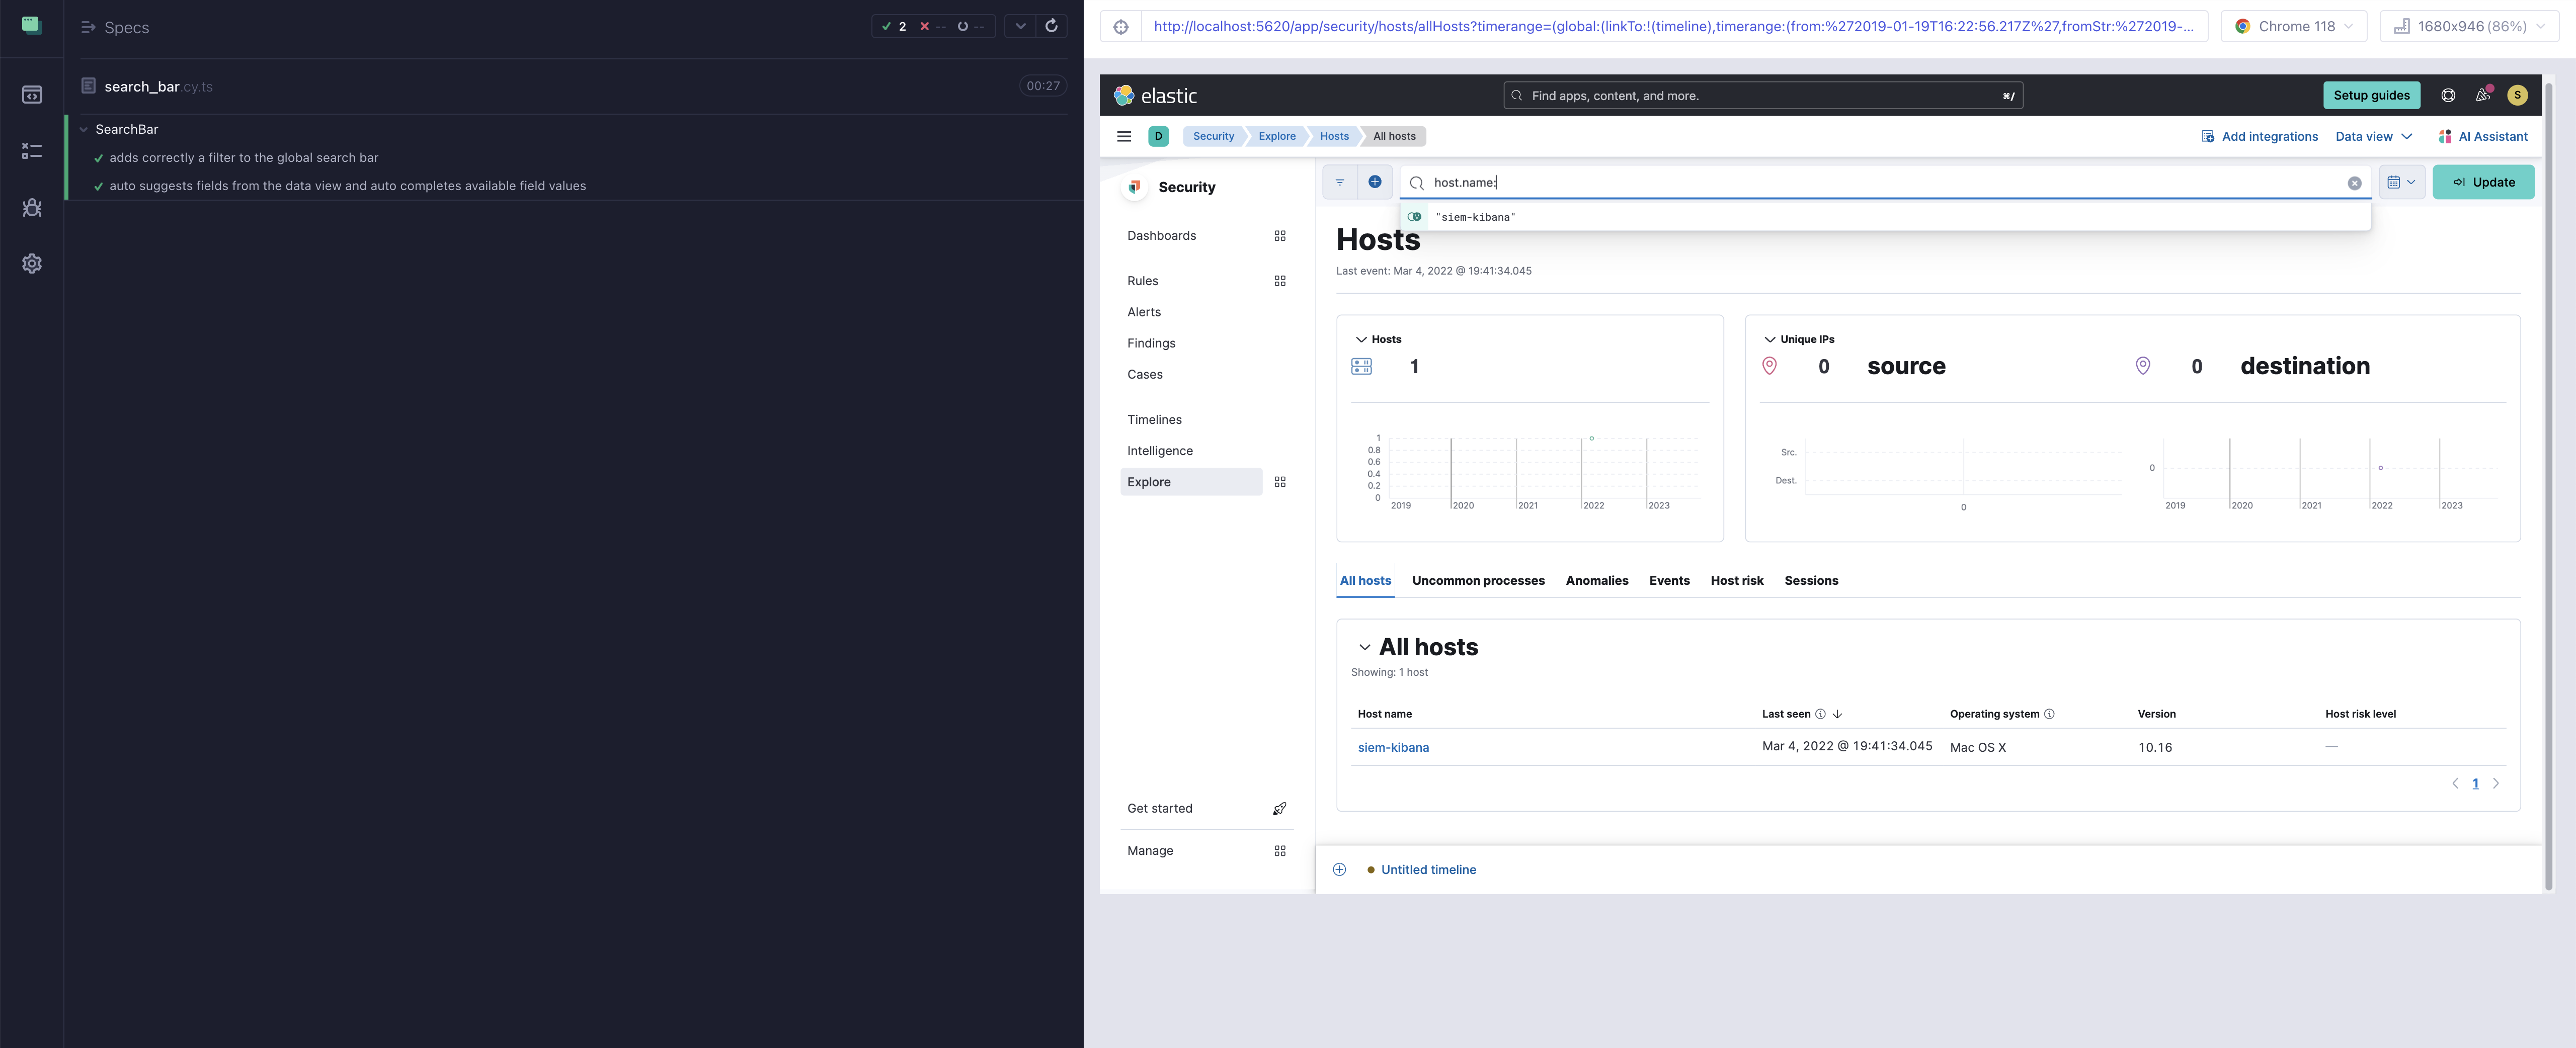Click the Setup guides button
The image size is (2576, 1048).
2371,95
